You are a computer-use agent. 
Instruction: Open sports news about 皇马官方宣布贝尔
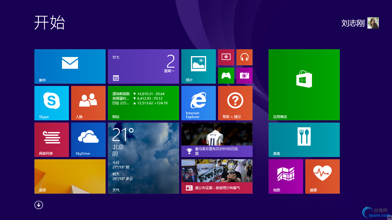[x=217, y=140]
